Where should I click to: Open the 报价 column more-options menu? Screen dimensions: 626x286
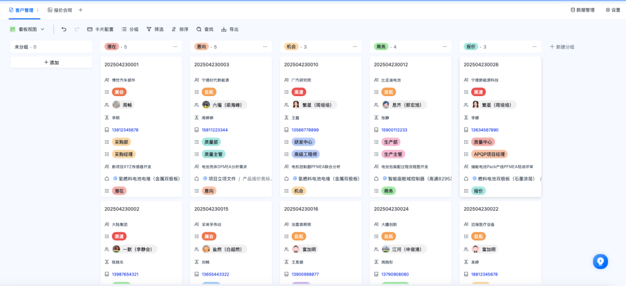[x=534, y=46]
